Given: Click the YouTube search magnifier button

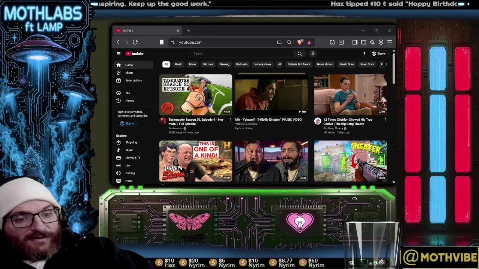Looking at the screenshot, I should pyautogui.click(x=299, y=53).
